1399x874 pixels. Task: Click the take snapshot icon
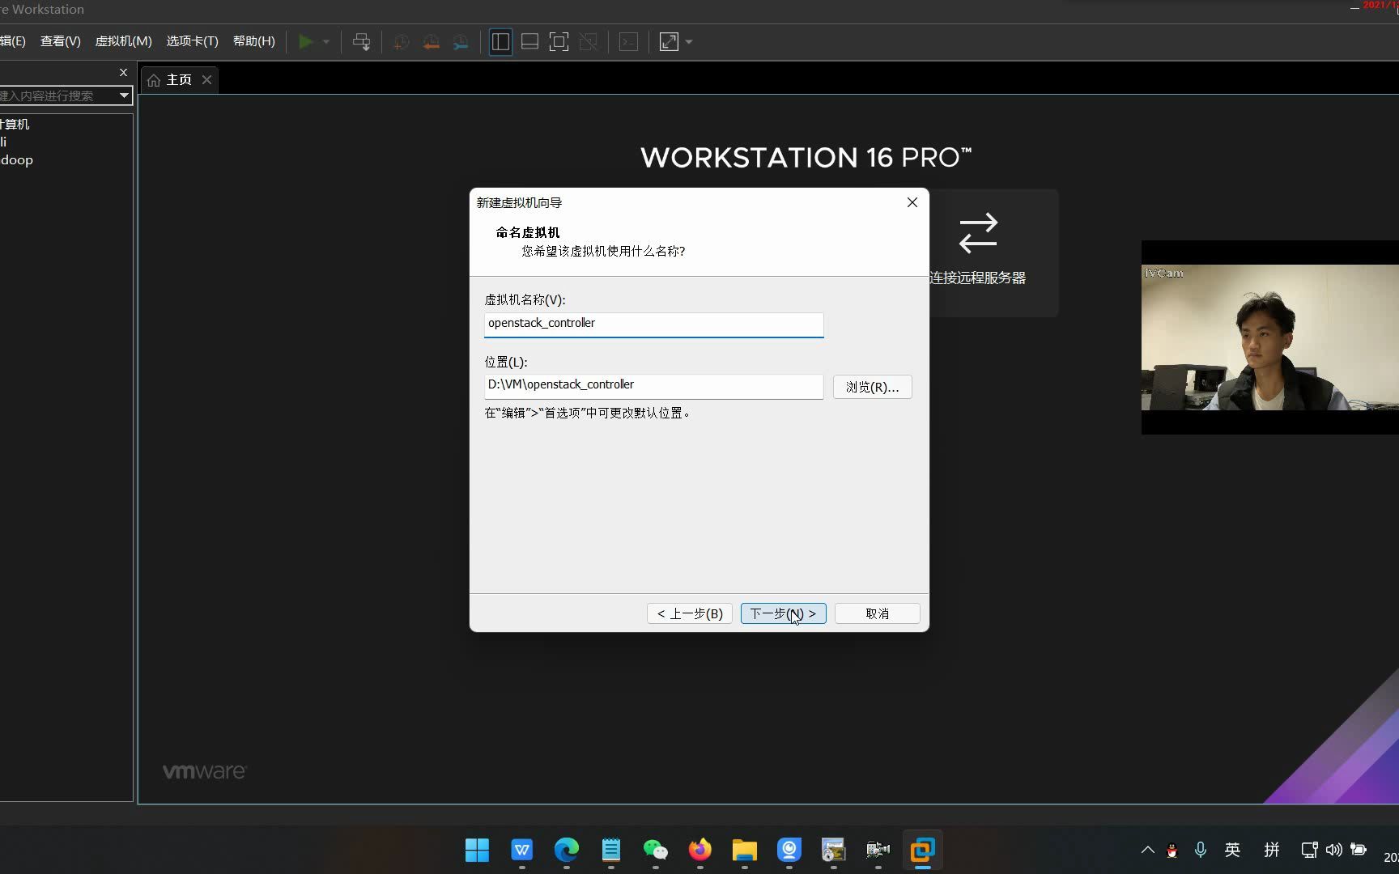coord(401,41)
